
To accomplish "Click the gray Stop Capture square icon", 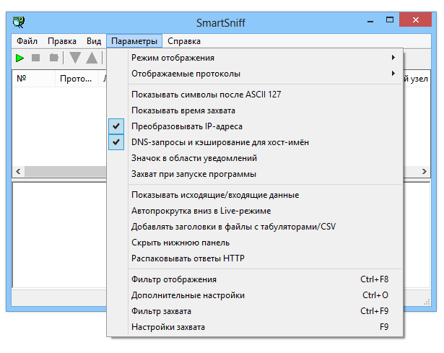I will point(35,57).
